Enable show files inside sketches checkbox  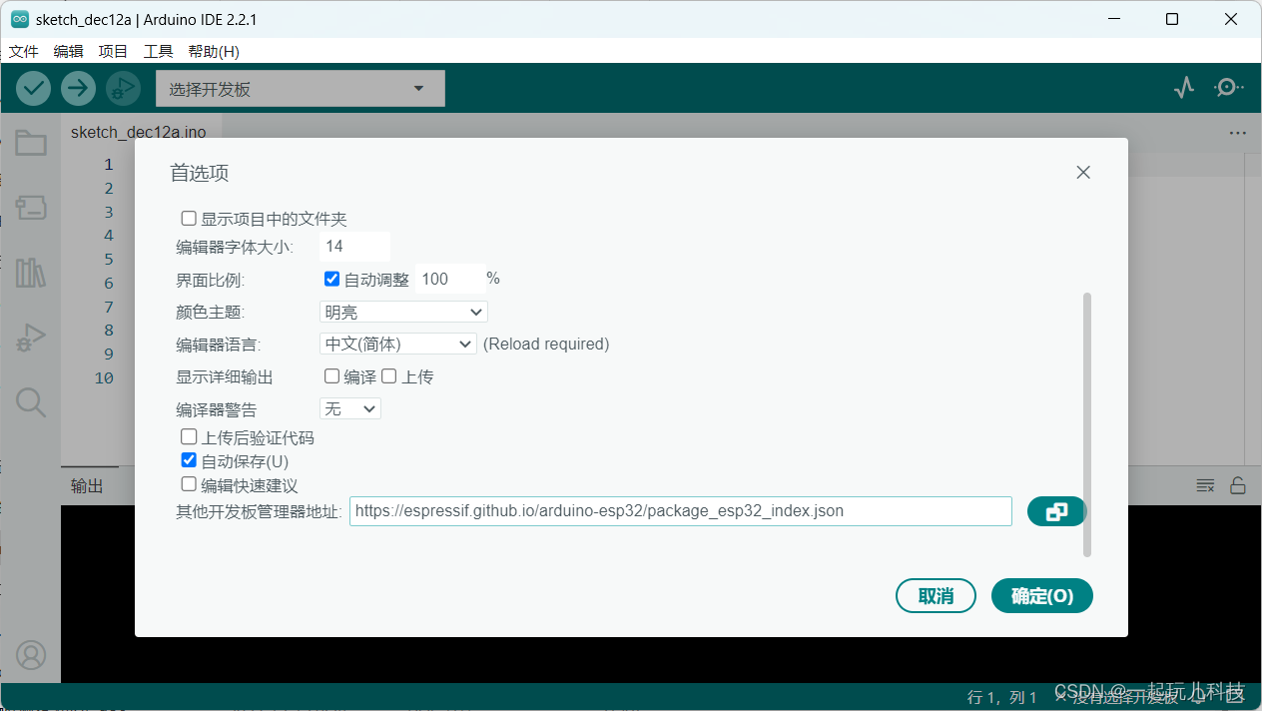tap(188, 219)
